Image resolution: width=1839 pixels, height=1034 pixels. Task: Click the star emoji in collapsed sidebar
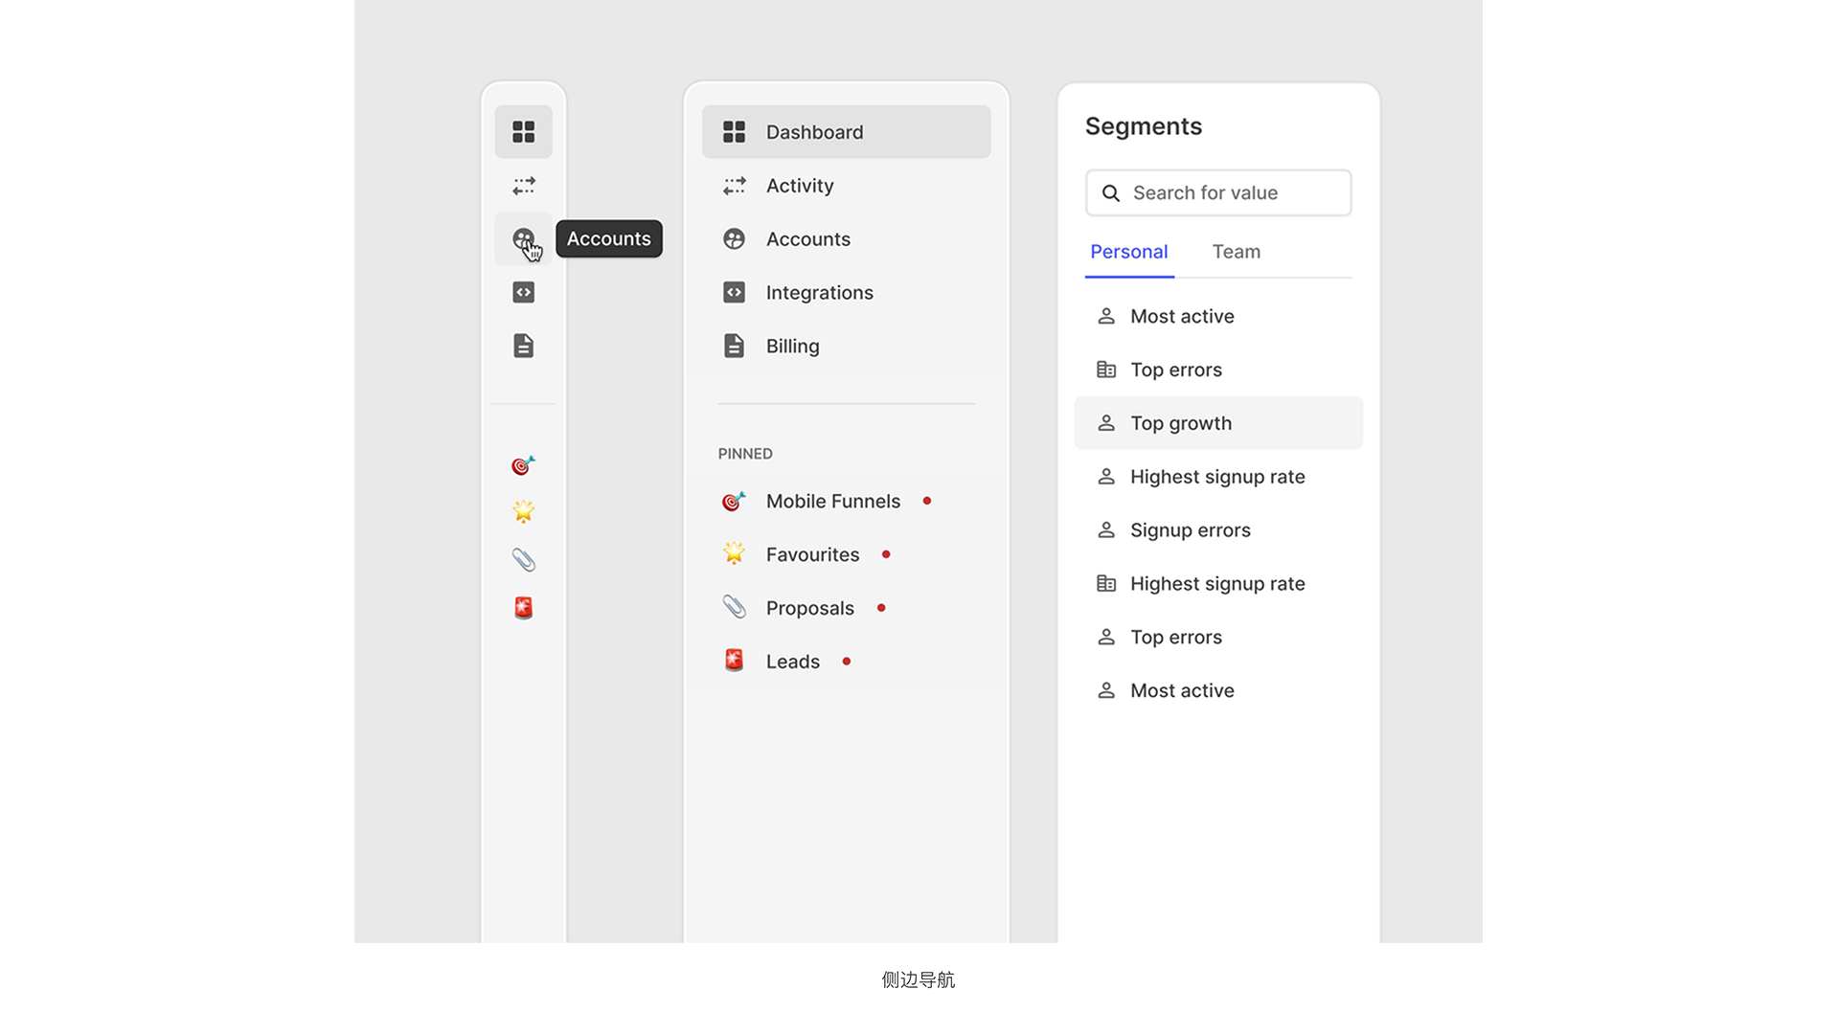(523, 511)
